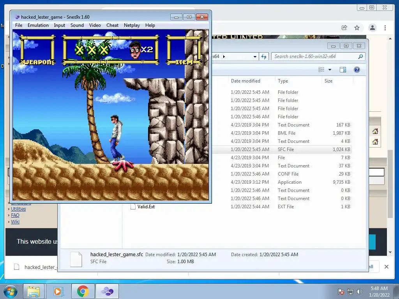
Task: Expand the address bar history dropdown in Explorer
Action: (x=255, y=56)
